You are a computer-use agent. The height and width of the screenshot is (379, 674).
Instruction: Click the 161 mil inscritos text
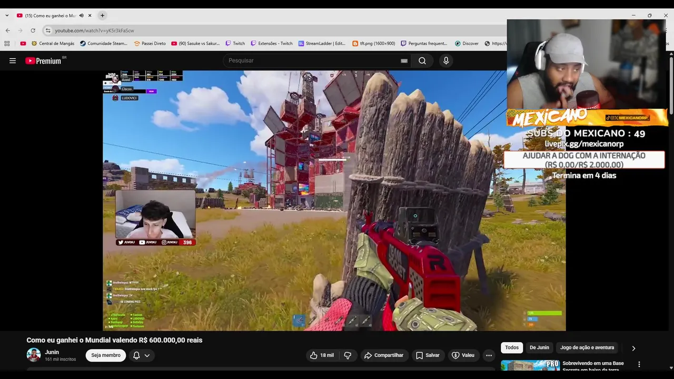pos(60,360)
